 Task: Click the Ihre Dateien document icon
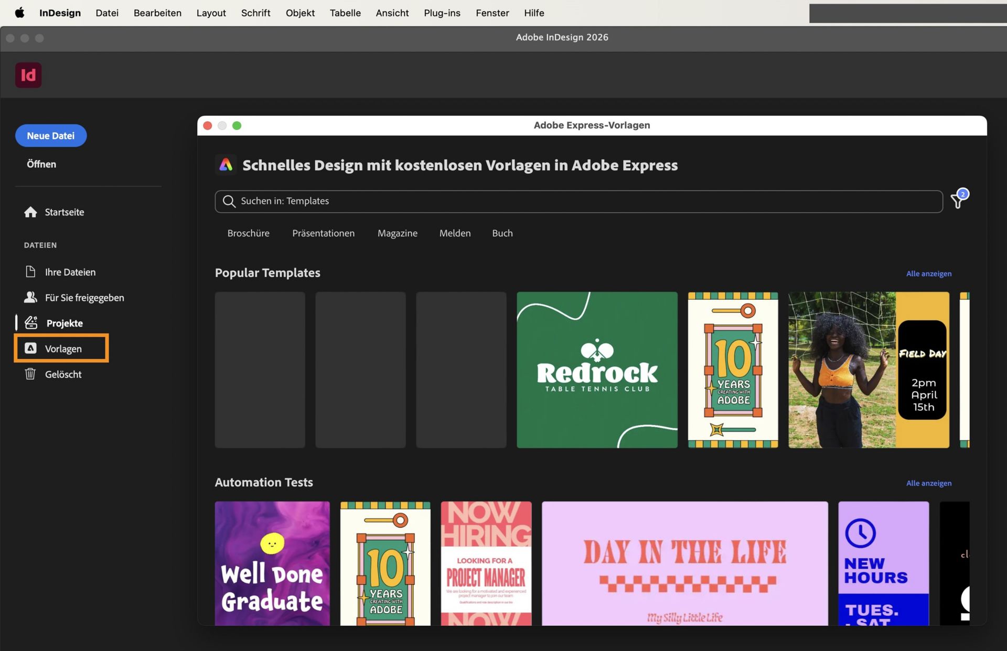(30, 272)
